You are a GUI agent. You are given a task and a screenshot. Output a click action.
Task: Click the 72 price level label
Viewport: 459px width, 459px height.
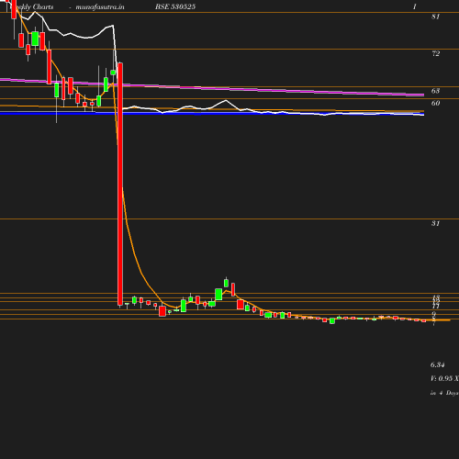[435, 53]
